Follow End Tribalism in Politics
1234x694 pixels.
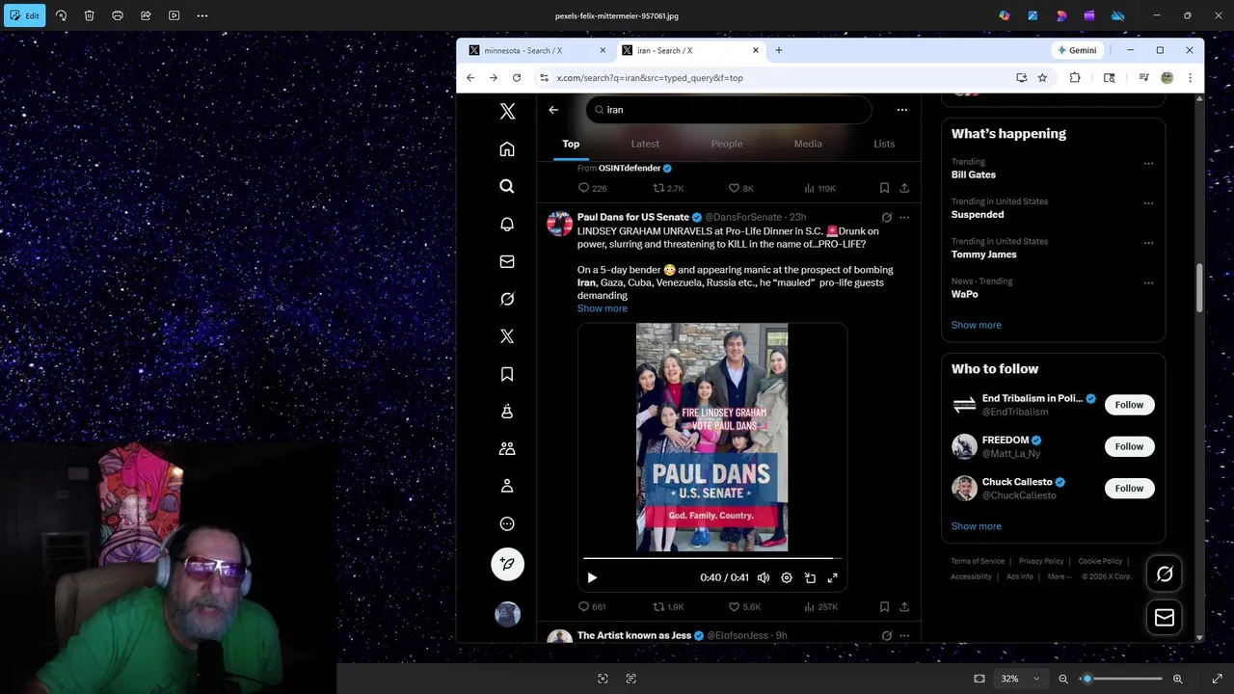[x=1129, y=405]
